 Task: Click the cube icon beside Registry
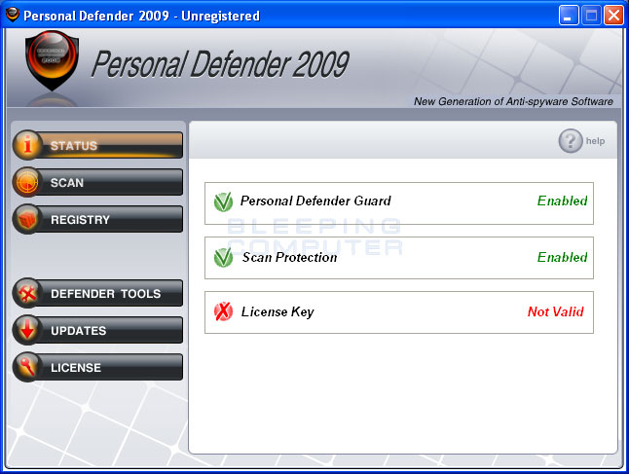(x=27, y=219)
